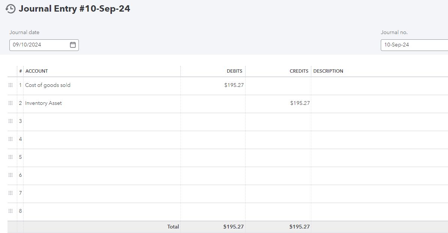This screenshot has height=233, width=448.
Task: Click the drag handle for row 2
Action: pyautogui.click(x=11, y=103)
